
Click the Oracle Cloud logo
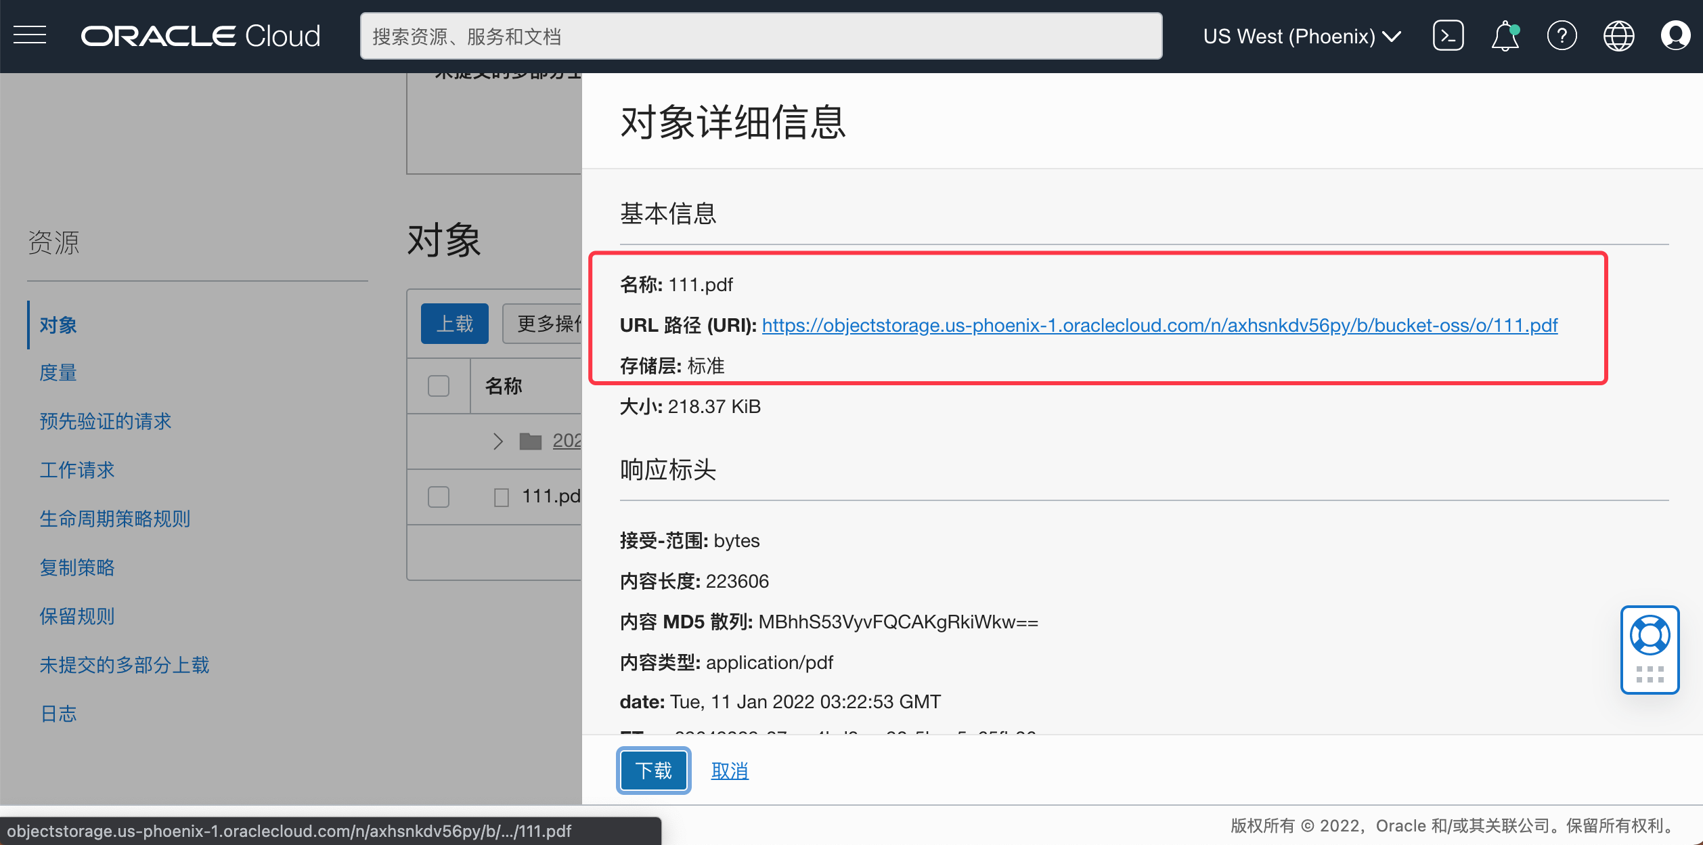tap(200, 36)
